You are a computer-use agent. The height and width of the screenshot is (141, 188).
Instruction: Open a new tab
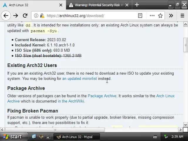tap(137, 5)
